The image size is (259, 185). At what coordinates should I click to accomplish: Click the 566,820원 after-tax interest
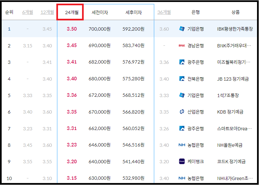(x=133, y=112)
